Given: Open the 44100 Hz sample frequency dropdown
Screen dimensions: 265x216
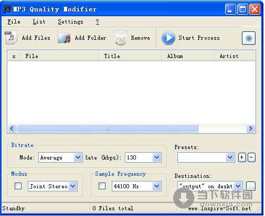Looking at the screenshot, I should (136, 186).
